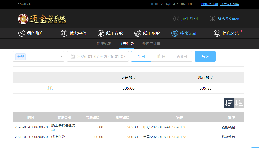Expand the 全部 transaction type dropdown
The height and width of the screenshot is (148, 259).
pyautogui.click(x=39, y=56)
